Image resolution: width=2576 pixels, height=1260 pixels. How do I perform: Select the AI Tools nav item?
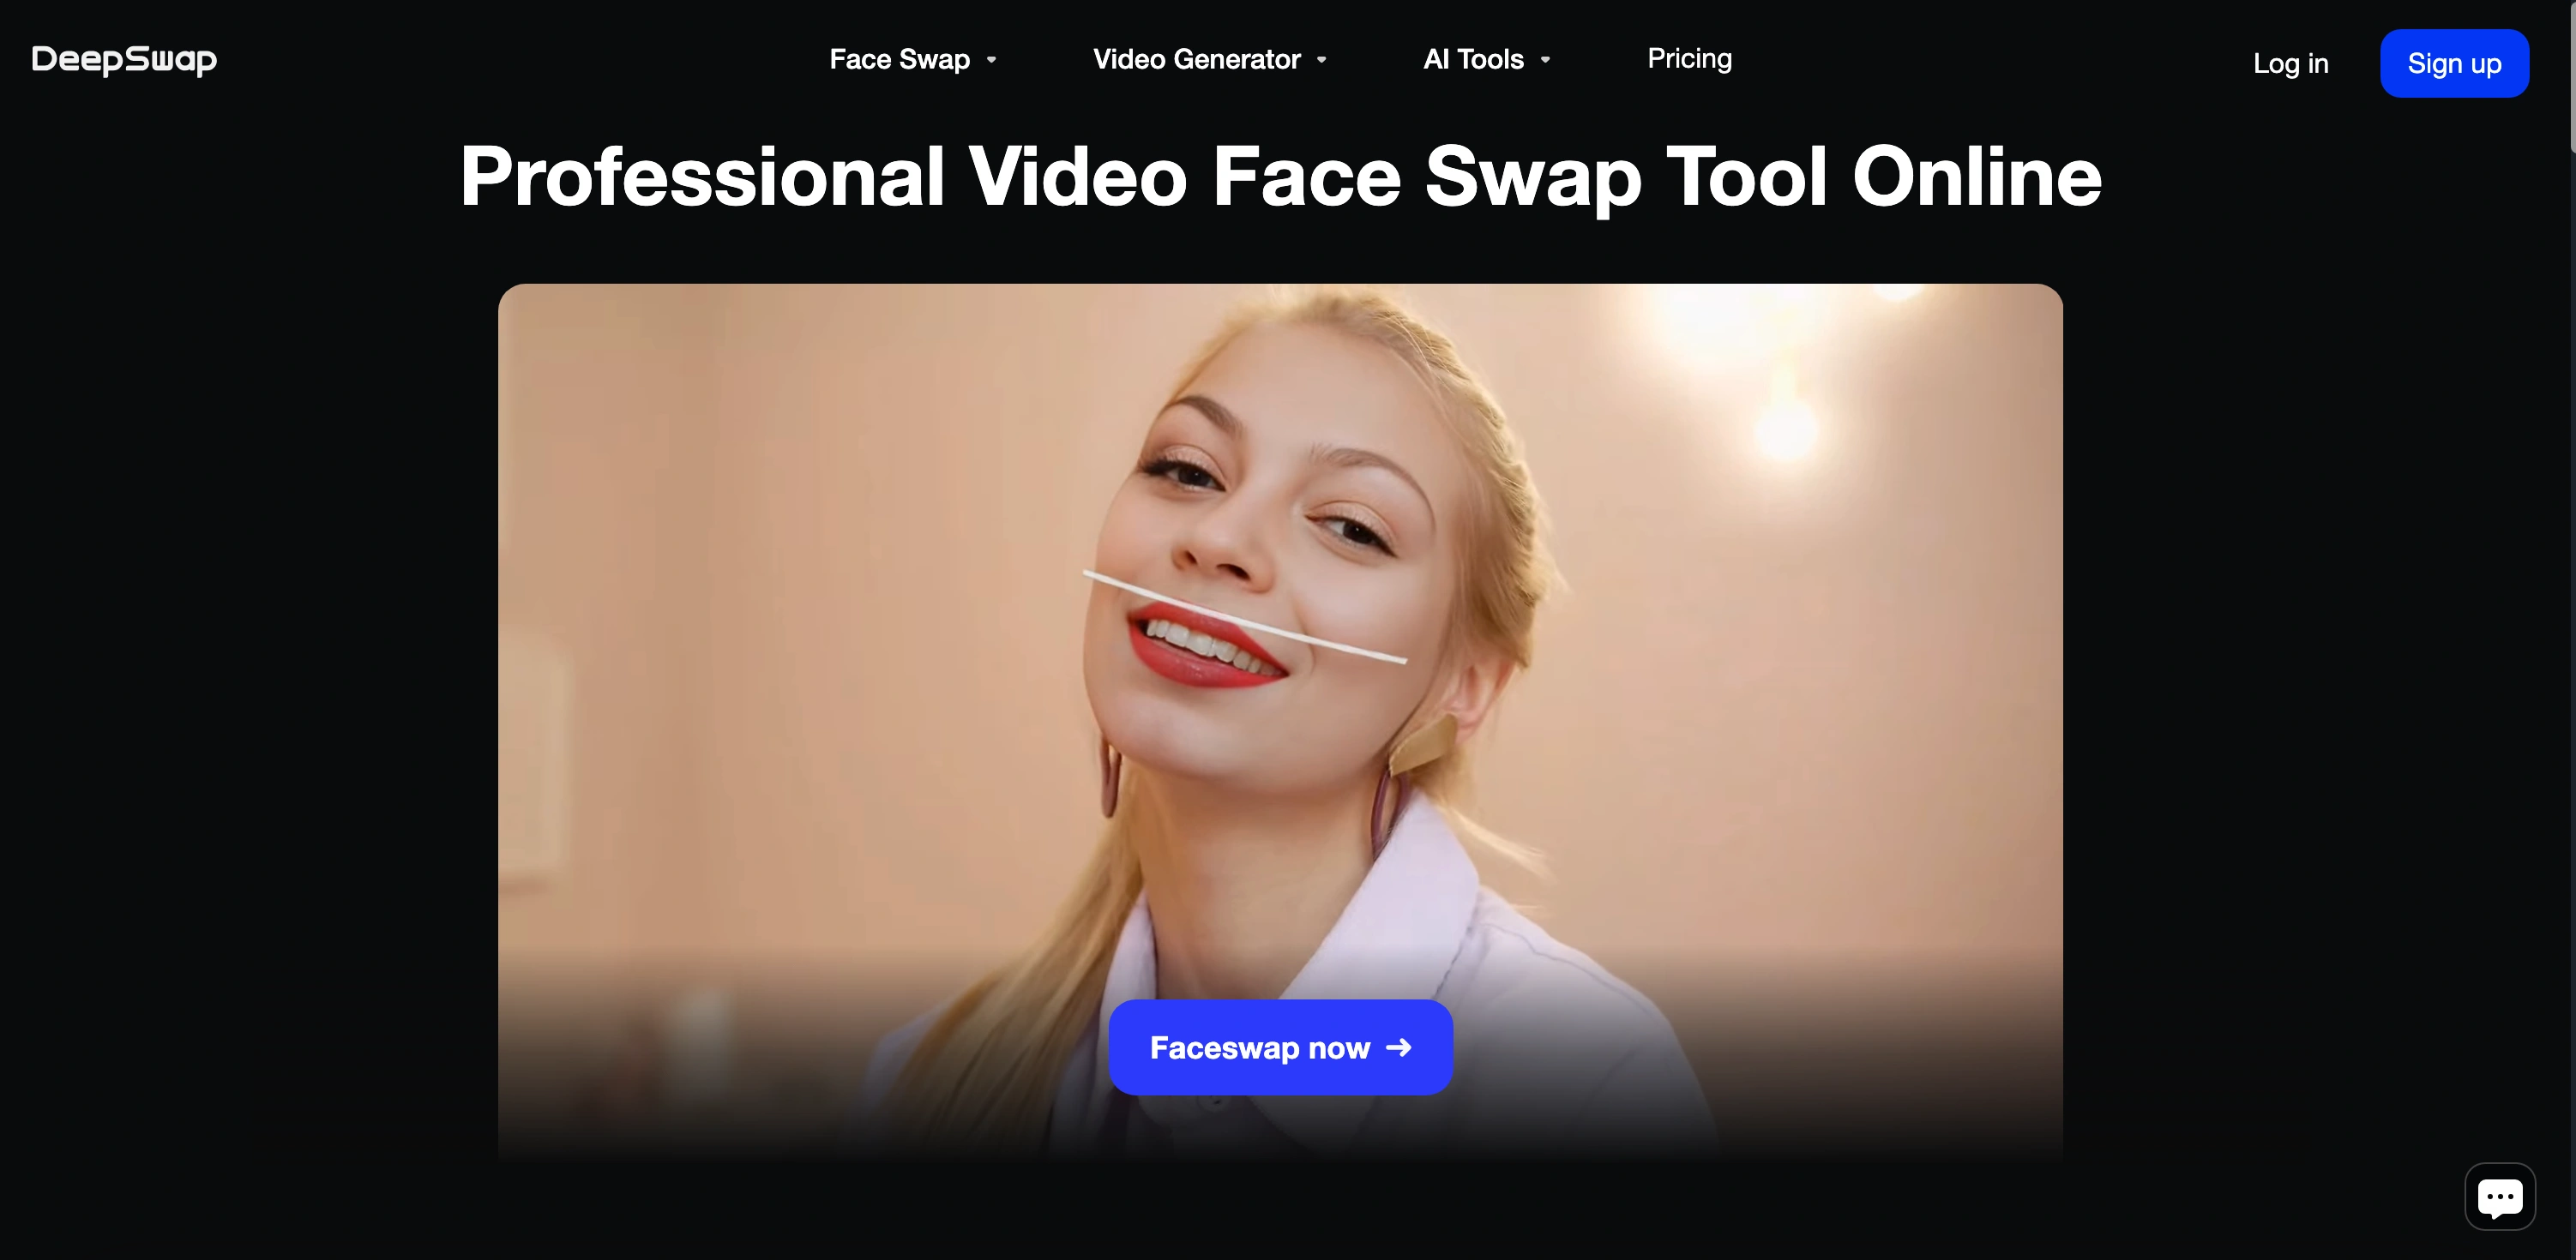click(x=1473, y=60)
